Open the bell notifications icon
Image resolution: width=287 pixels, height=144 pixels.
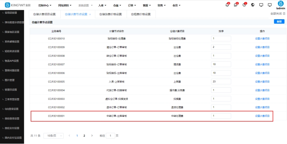pos(227,5)
